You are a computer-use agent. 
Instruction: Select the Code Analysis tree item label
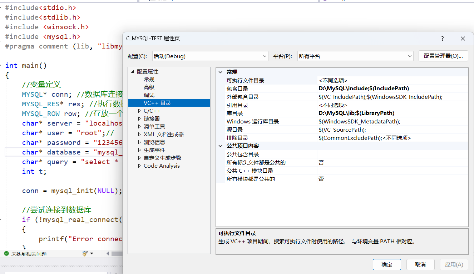click(162, 166)
